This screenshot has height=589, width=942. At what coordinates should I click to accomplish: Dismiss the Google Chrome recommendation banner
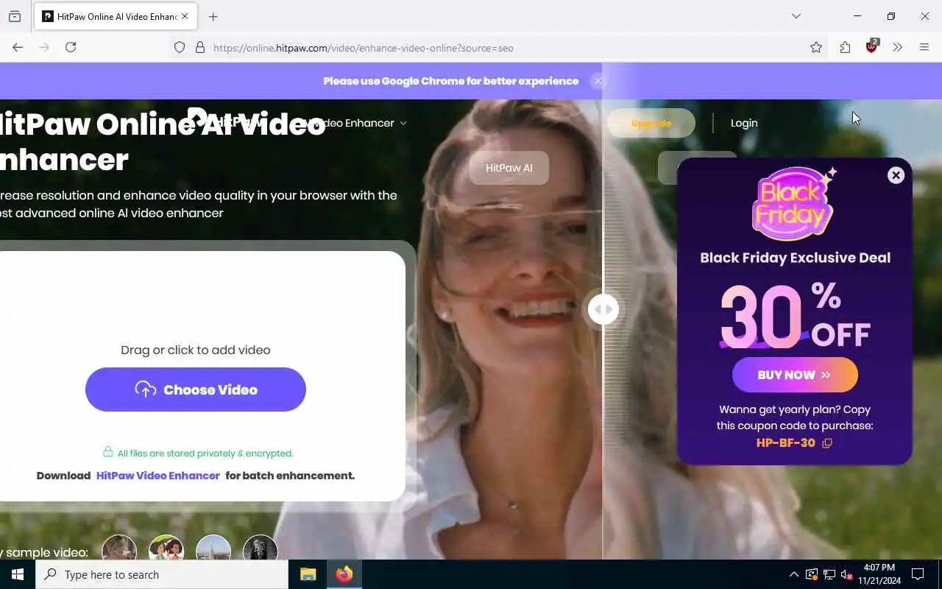tap(598, 81)
